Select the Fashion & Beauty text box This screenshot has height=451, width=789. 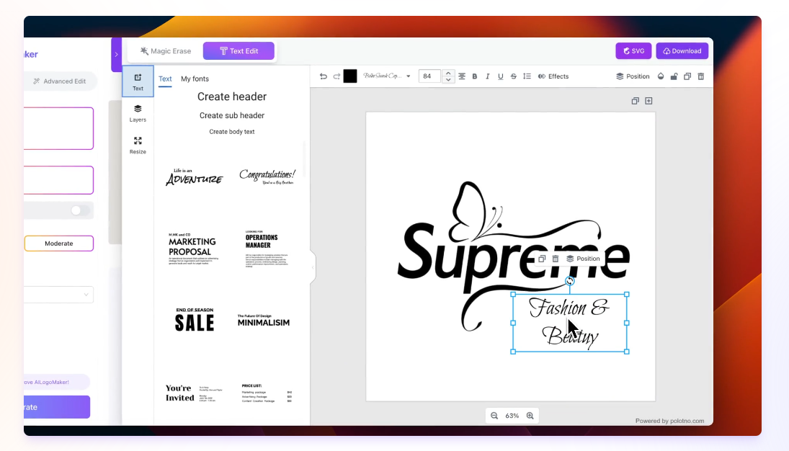(x=570, y=323)
